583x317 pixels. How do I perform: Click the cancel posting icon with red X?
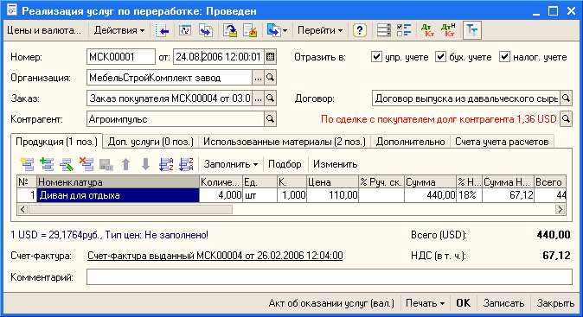coord(250,30)
